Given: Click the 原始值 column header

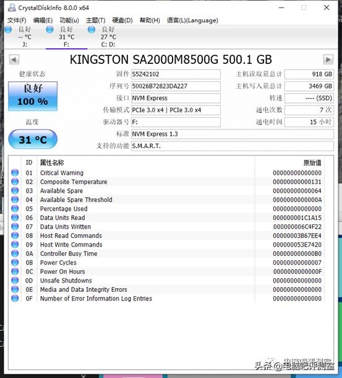Looking at the screenshot, I should [312, 163].
